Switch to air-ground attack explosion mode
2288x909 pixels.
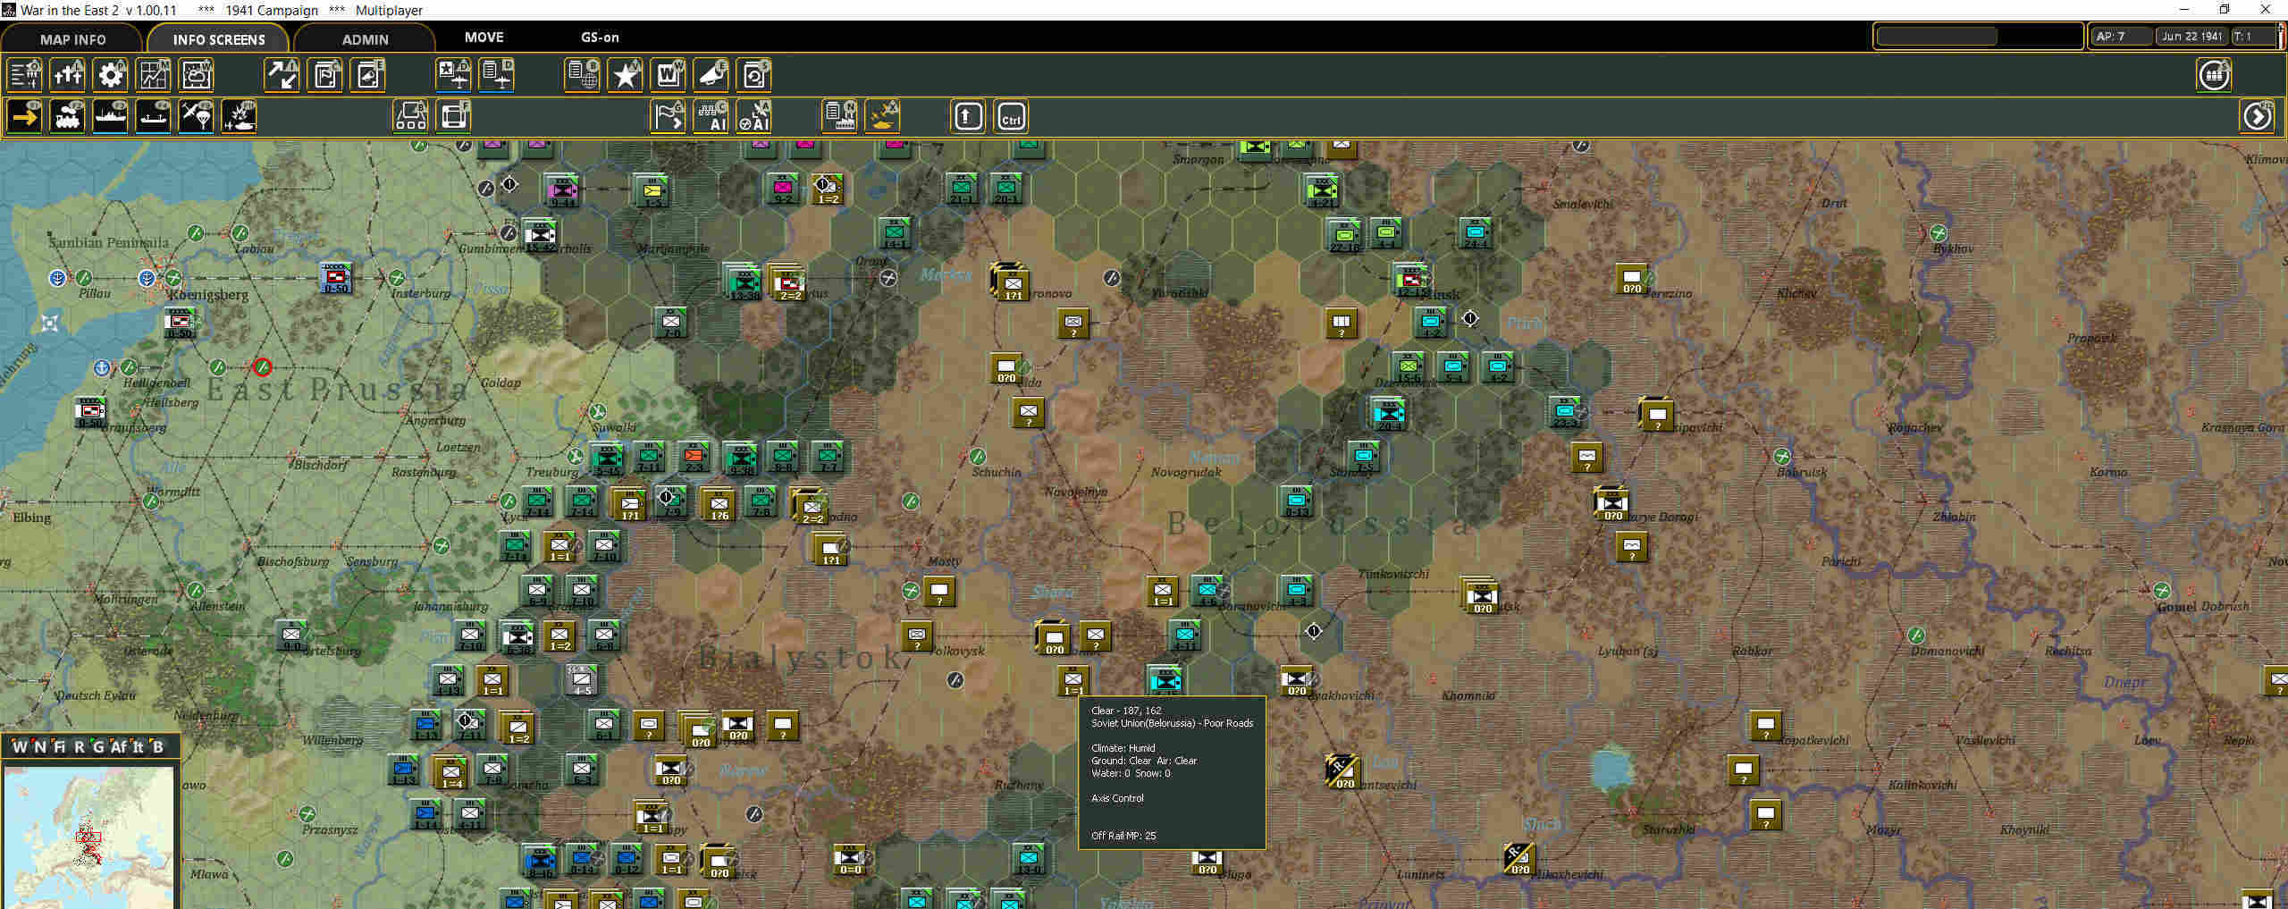(x=240, y=117)
